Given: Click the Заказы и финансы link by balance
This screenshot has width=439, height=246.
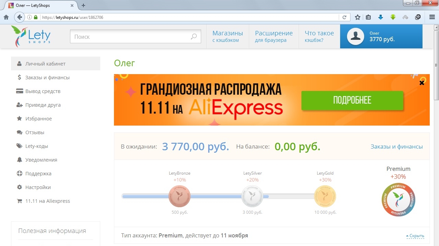Looking at the screenshot, I should point(397,147).
